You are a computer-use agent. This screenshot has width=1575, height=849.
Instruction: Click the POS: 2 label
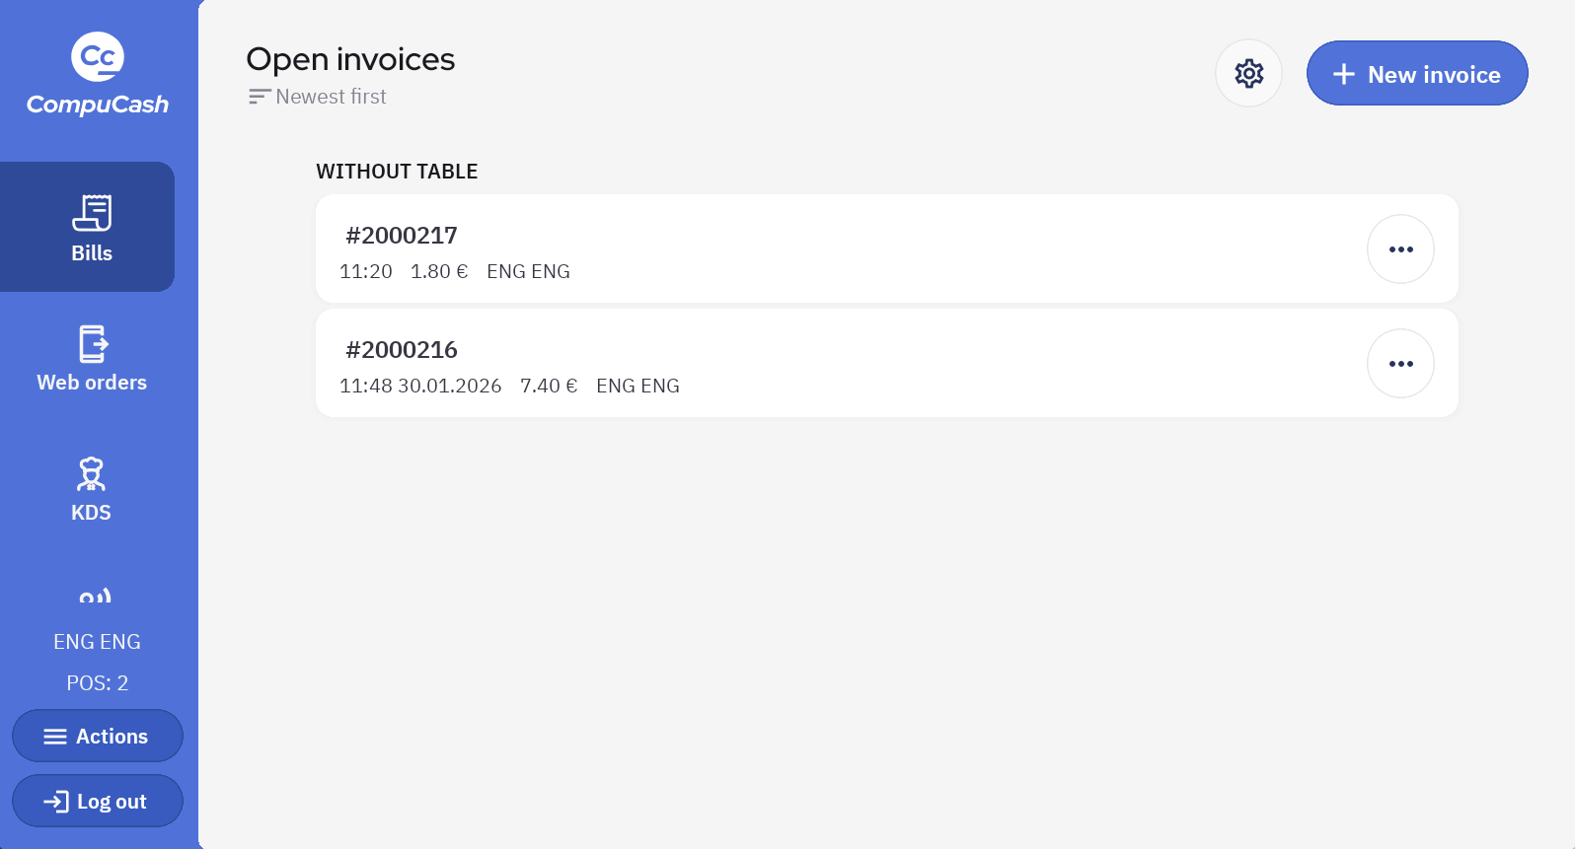97,683
